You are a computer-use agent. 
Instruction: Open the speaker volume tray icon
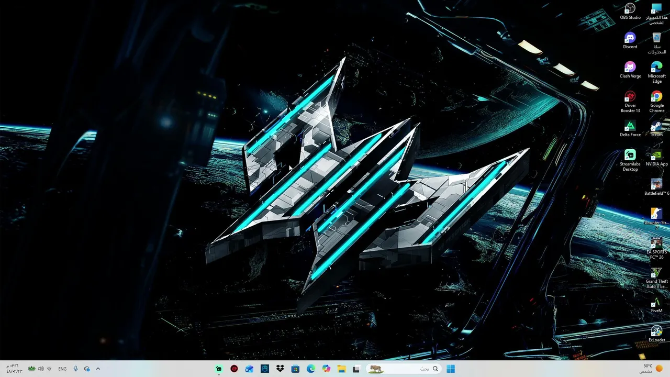(41, 369)
